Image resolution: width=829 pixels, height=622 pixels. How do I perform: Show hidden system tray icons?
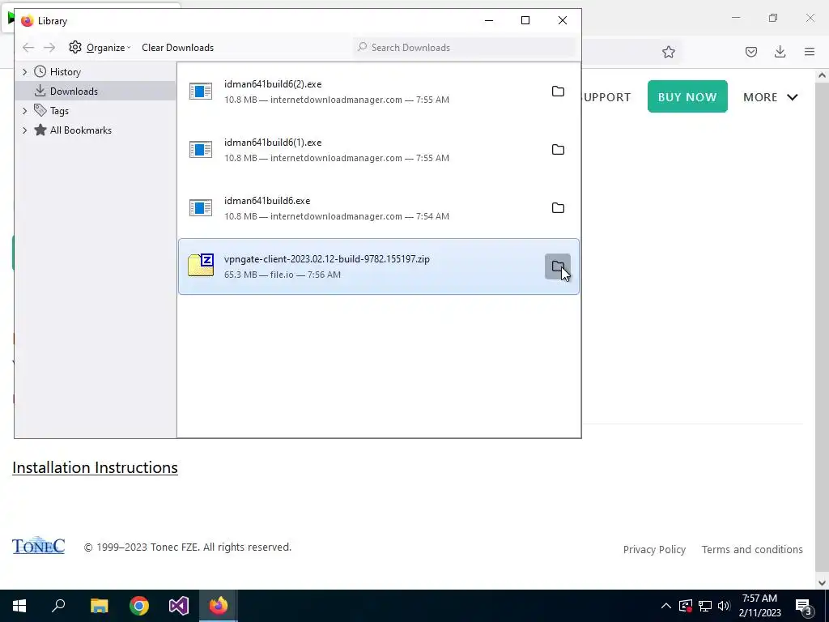[666, 606]
